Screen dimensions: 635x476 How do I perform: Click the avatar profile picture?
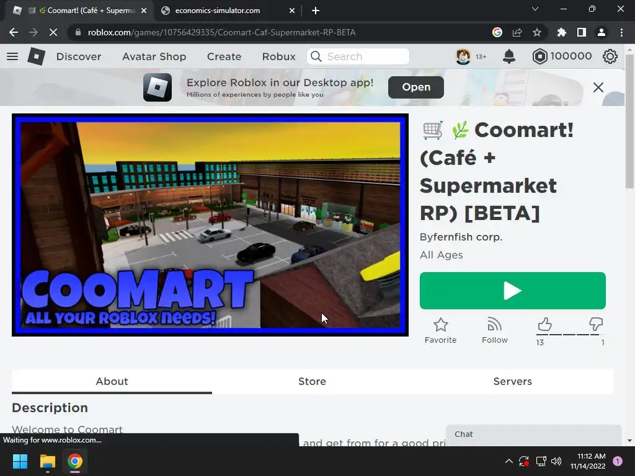463,56
